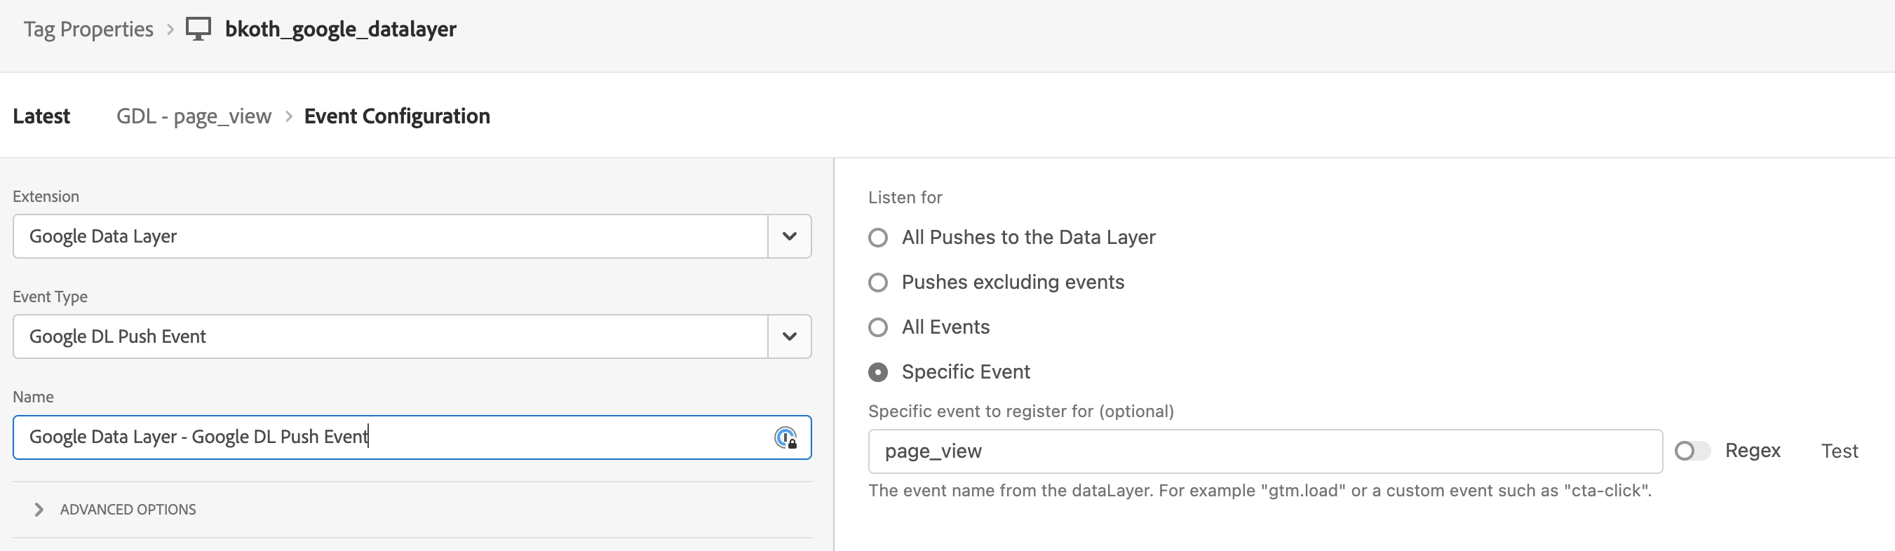Select the All Pushes to the Data Layer option
1895x551 pixels.
[877, 238]
